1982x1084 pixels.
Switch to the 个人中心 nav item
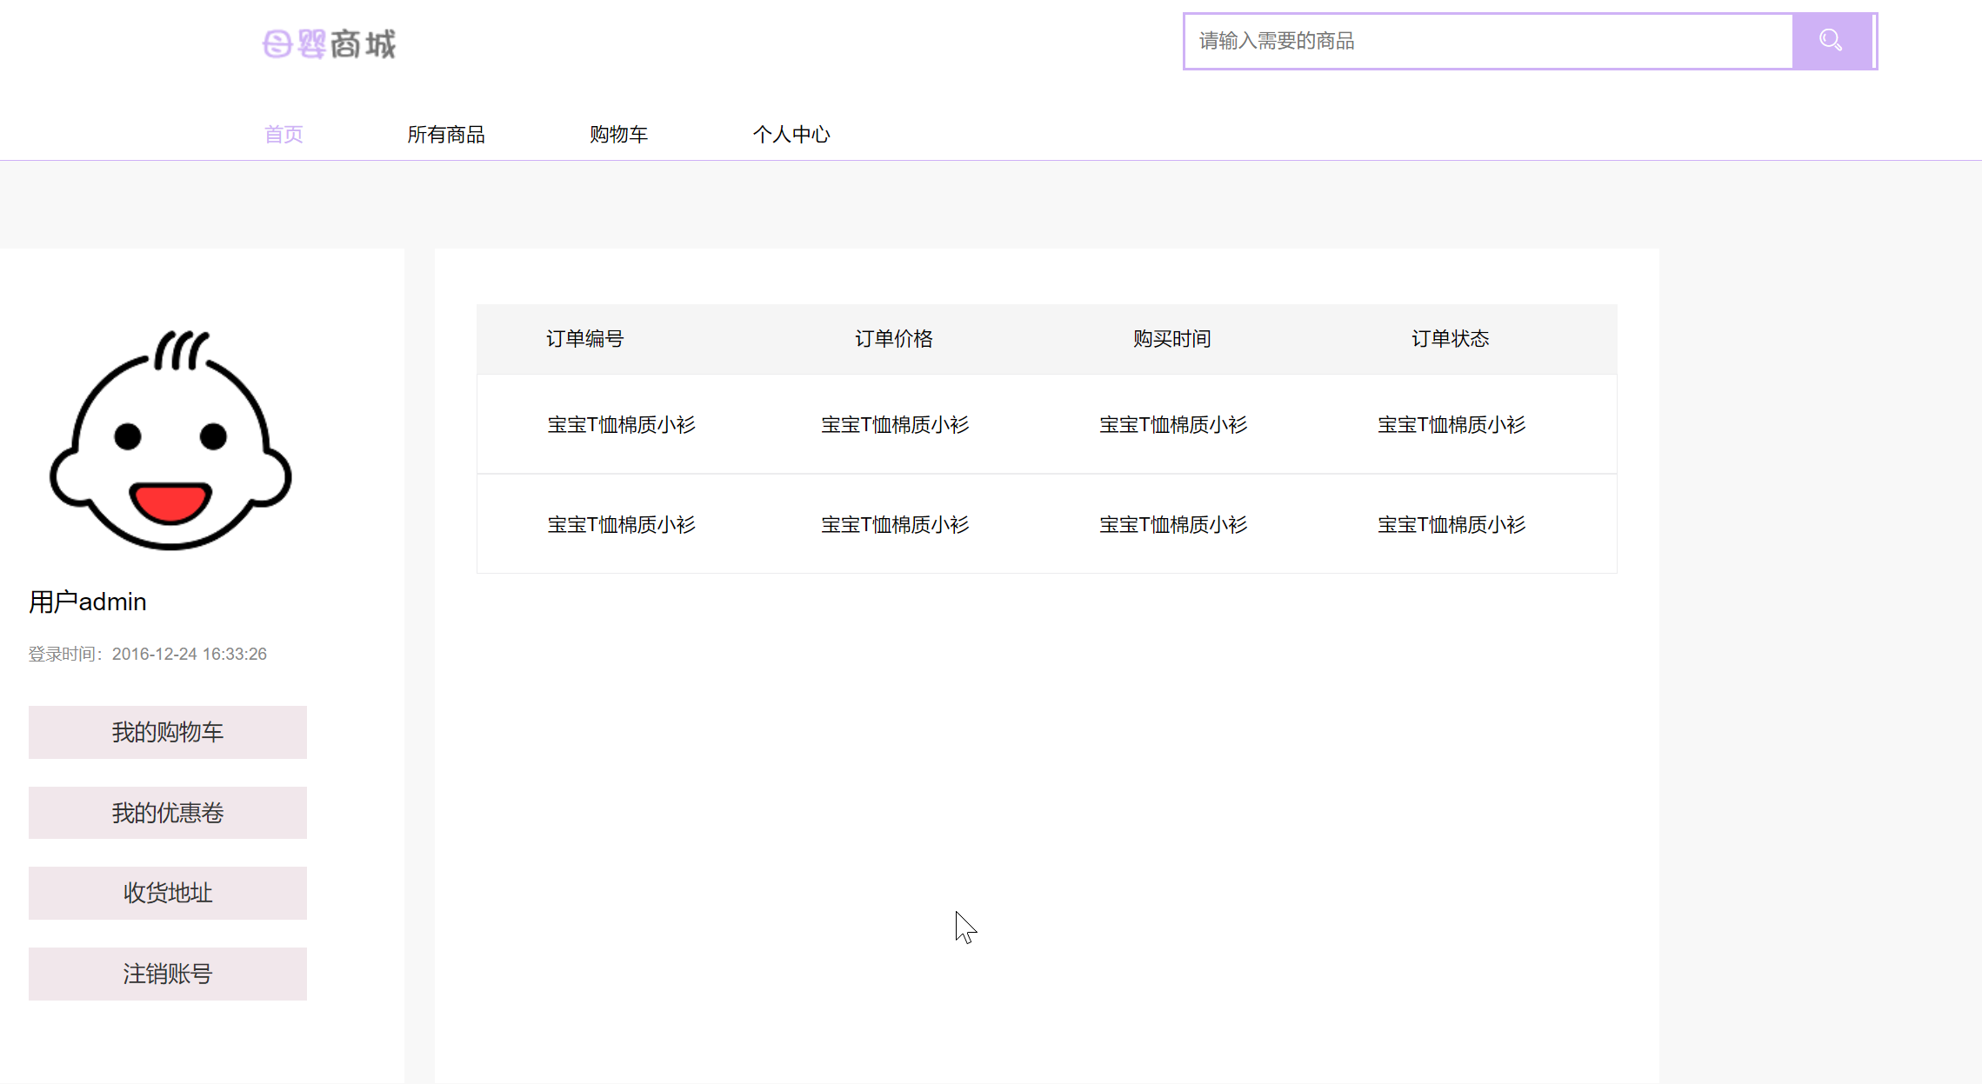coord(791,134)
